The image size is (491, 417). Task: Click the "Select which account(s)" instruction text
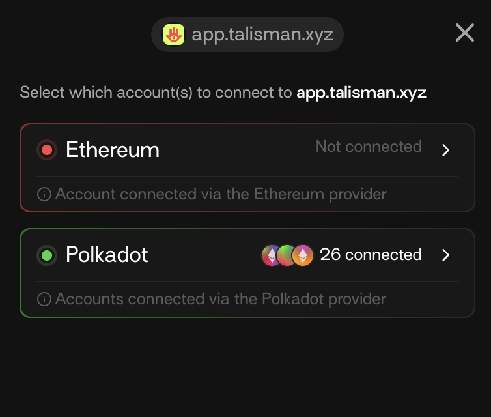[x=156, y=92]
